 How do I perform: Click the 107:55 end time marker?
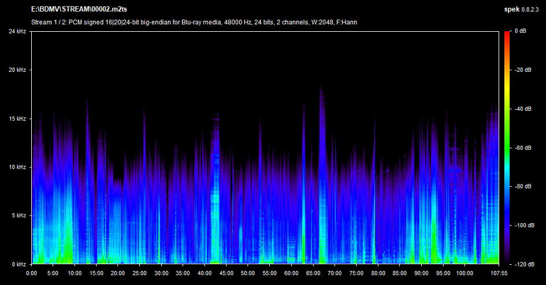499,273
